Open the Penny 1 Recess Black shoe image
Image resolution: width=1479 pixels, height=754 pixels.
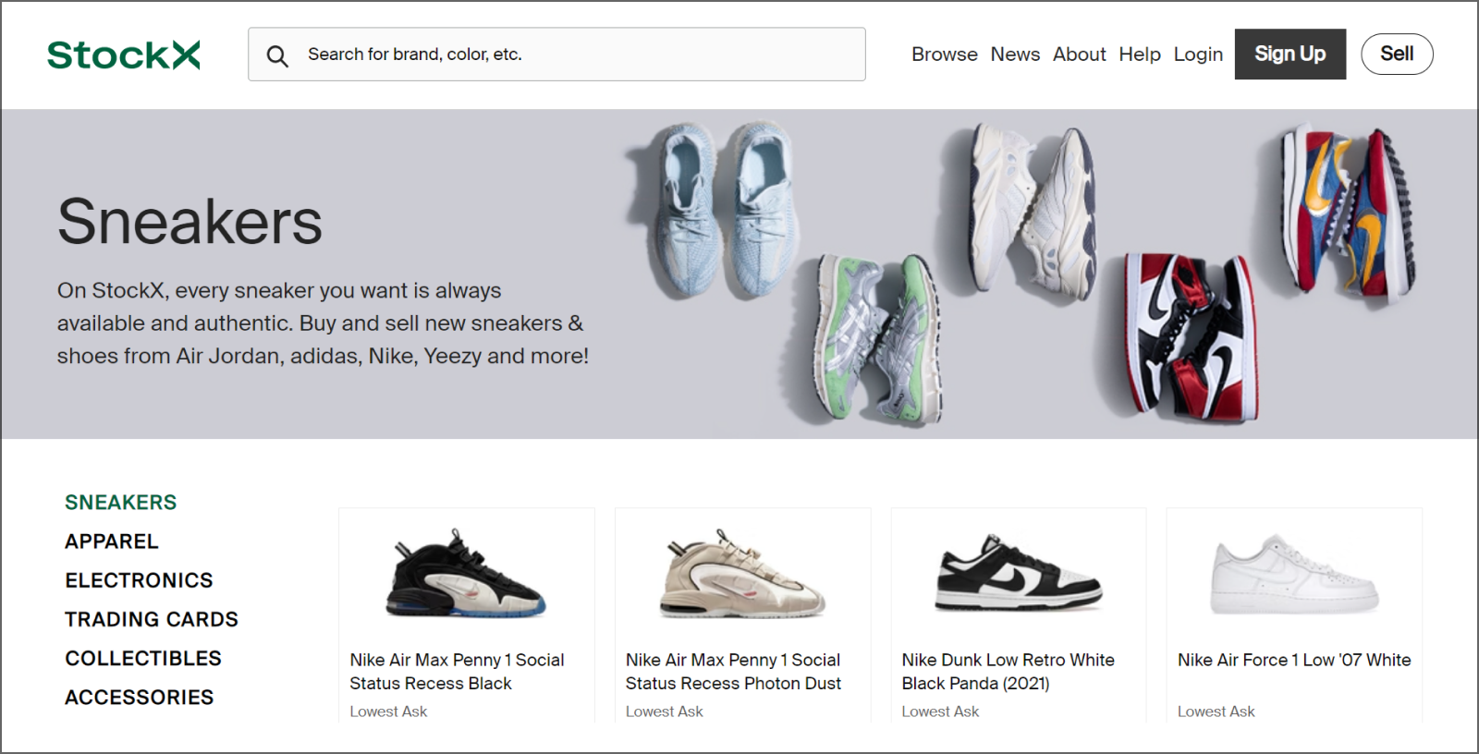point(466,574)
